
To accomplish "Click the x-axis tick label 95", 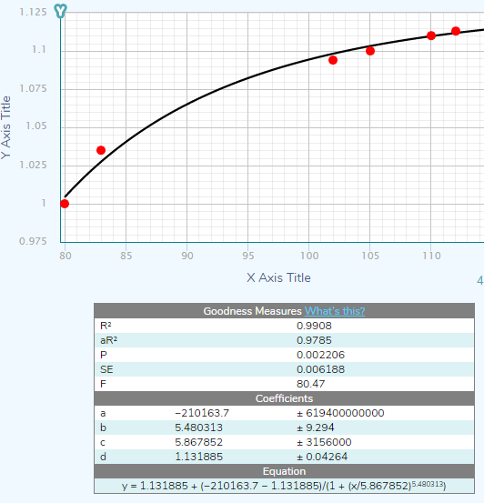I will [x=248, y=256].
